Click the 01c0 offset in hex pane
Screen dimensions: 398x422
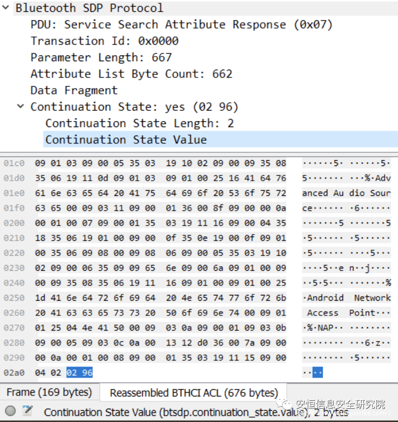coord(14,163)
